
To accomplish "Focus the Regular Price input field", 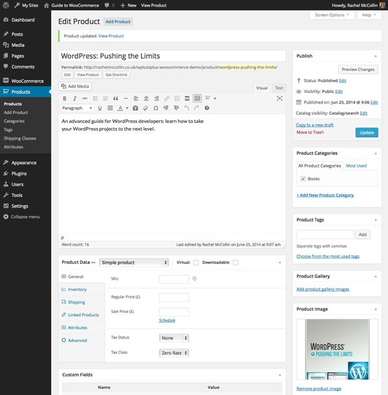I will pyautogui.click(x=174, y=297).
